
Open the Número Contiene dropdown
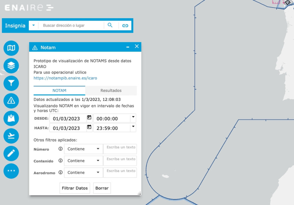click(x=83, y=149)
